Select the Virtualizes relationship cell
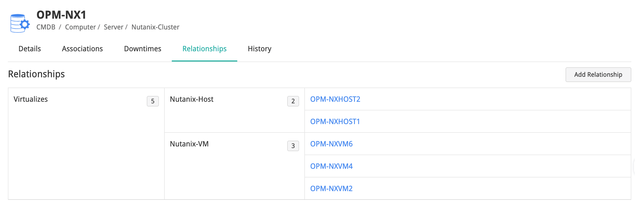This screenshot has height=214, width=635. pos(31,99)
